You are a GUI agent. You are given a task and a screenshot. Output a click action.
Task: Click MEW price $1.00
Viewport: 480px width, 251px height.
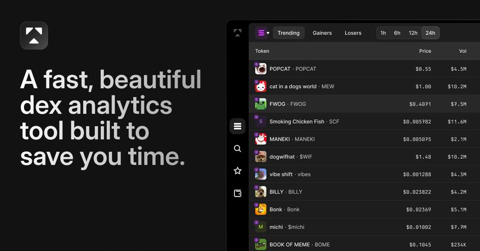point(423,87)
